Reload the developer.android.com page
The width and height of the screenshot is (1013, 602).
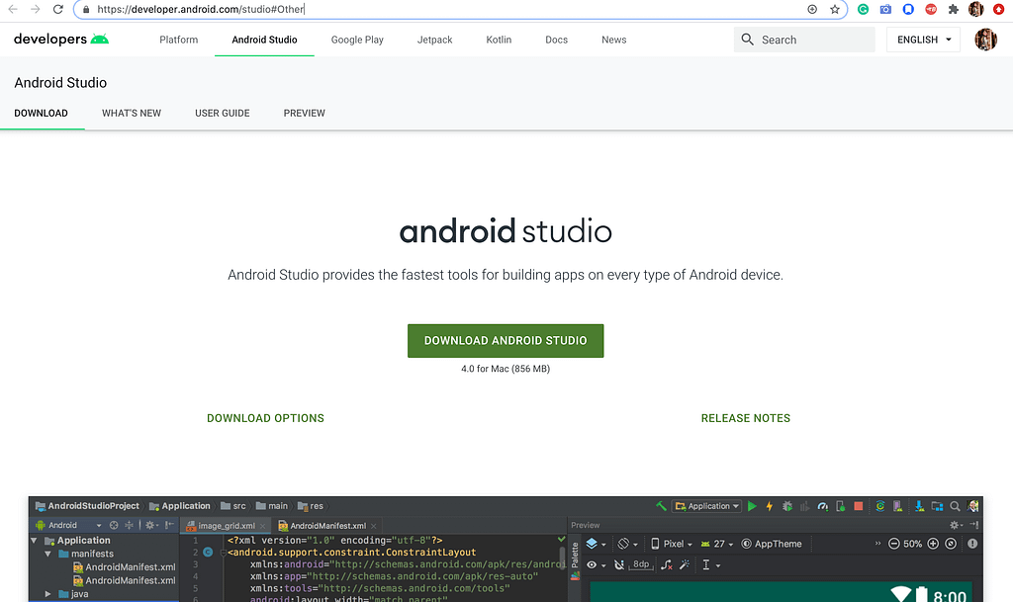click(x=58, y=9)
